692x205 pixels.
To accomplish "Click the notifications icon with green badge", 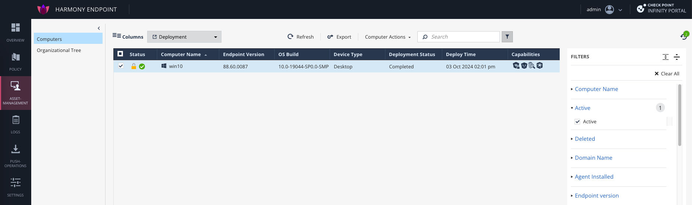I will 684,36.
